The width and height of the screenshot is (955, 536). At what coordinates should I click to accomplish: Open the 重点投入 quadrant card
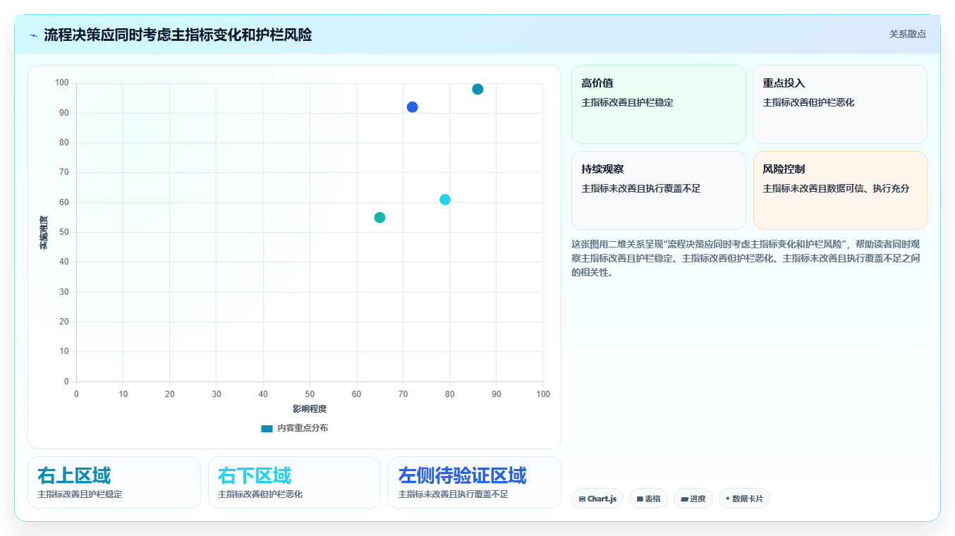(840, 104)
